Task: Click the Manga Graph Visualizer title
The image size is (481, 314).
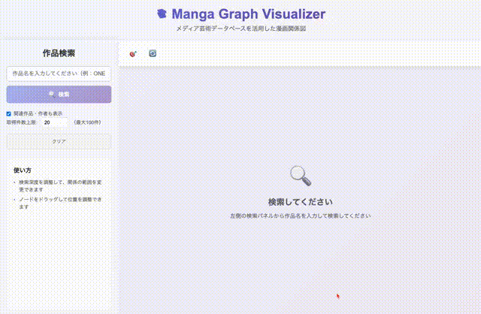Action: tap(248, 14)
